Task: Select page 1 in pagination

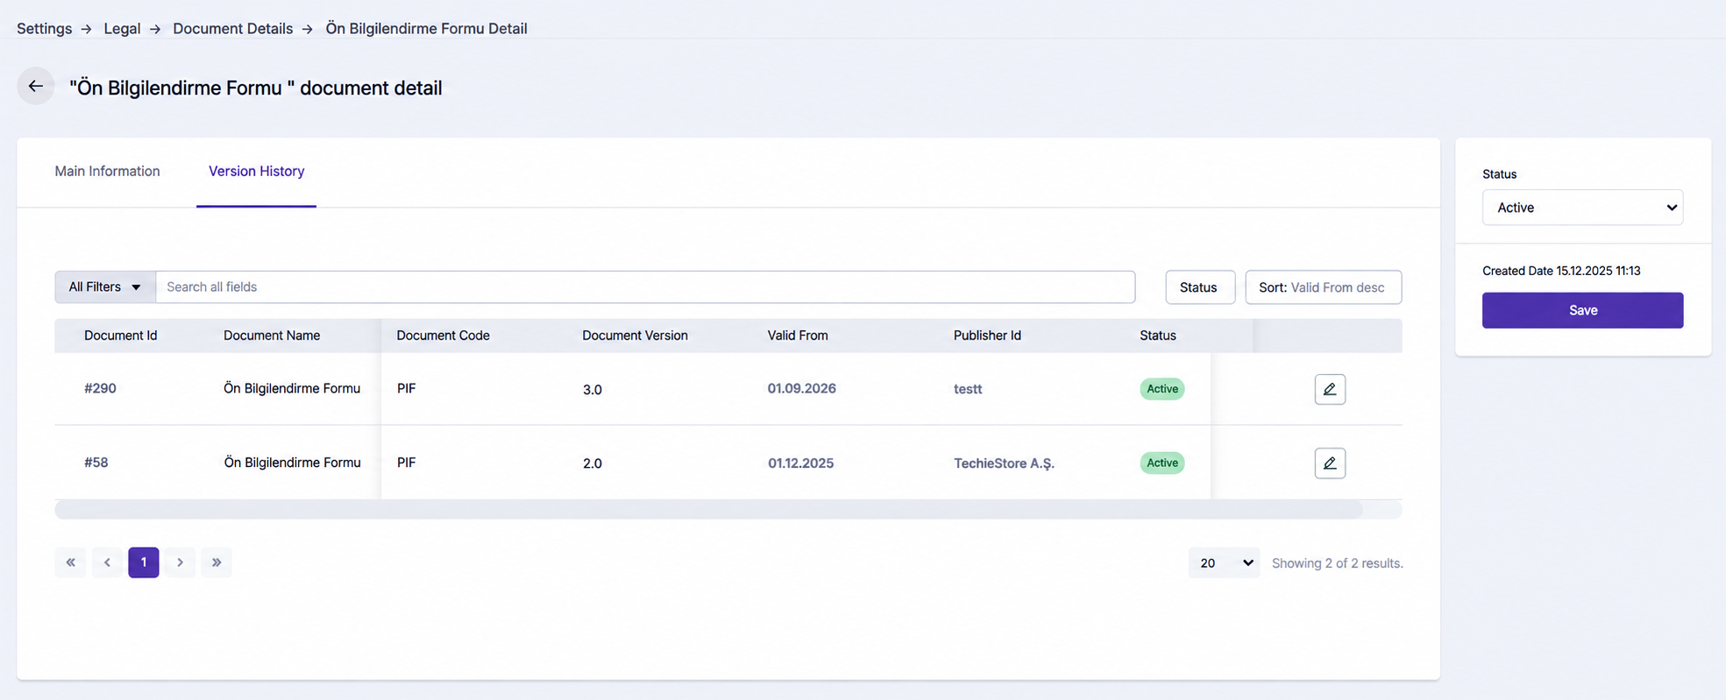Action: [144, 562]
